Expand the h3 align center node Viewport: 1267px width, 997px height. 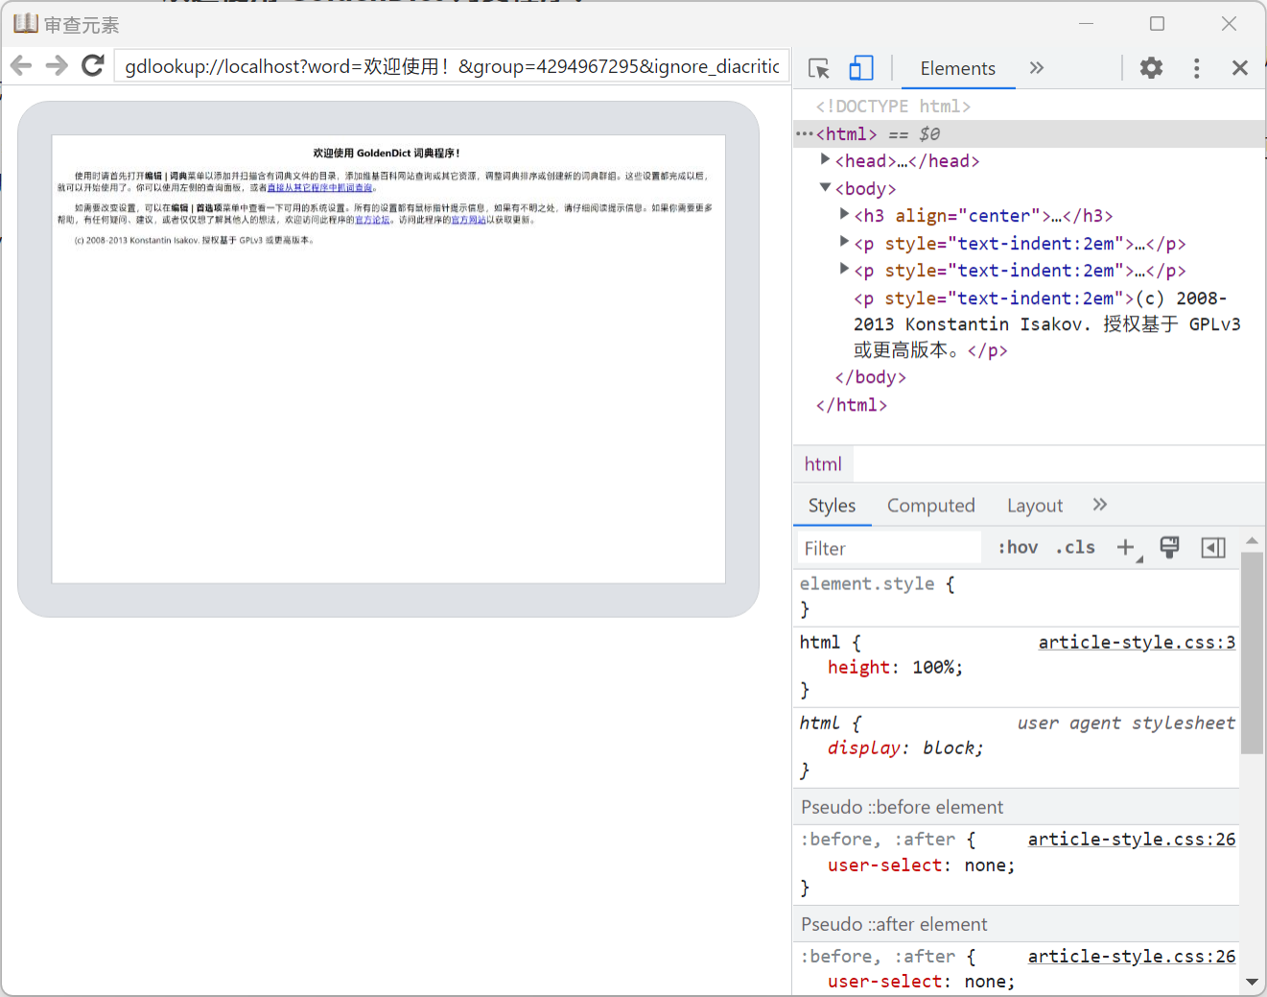pos(844,214)
